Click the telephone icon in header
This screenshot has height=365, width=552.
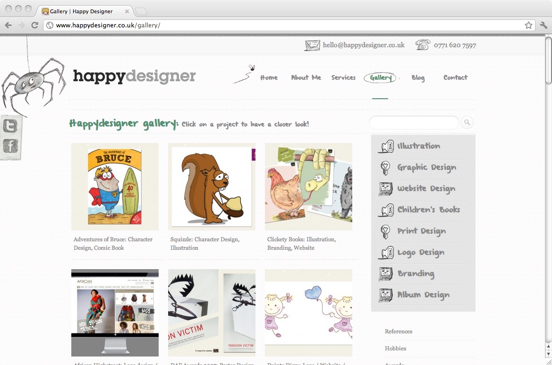pos(423,45)
